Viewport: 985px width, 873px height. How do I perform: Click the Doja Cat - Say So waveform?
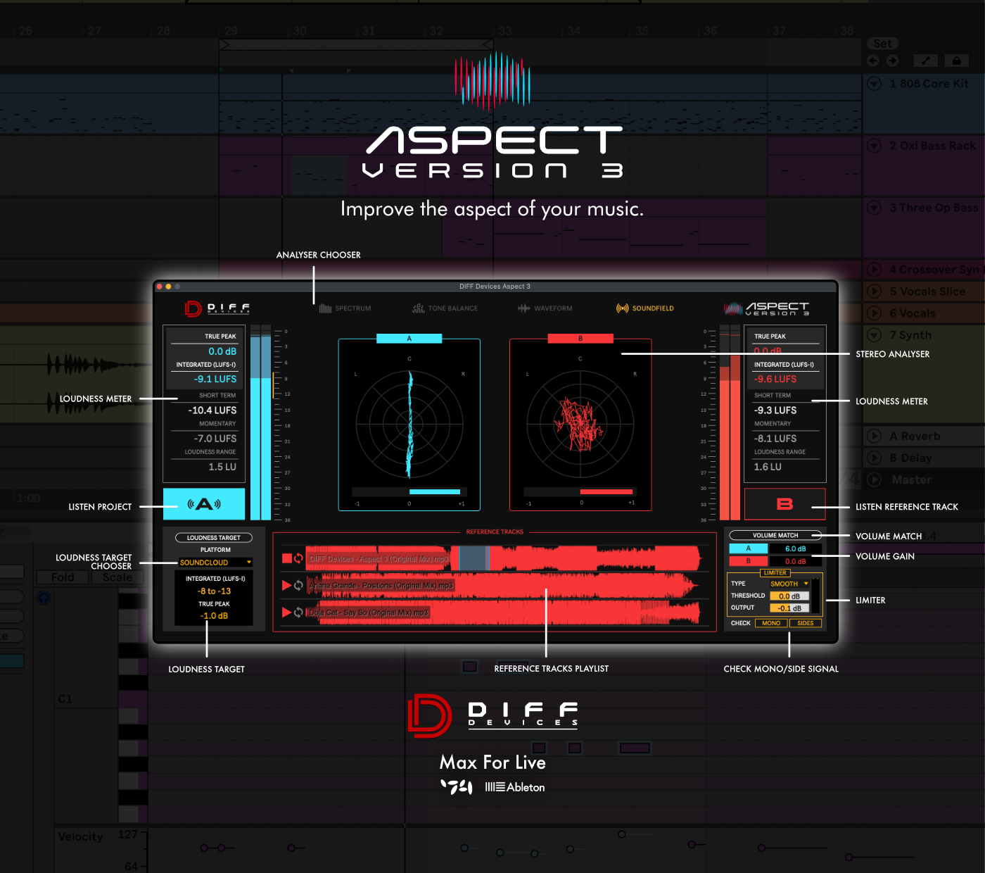tap(503, 613)
